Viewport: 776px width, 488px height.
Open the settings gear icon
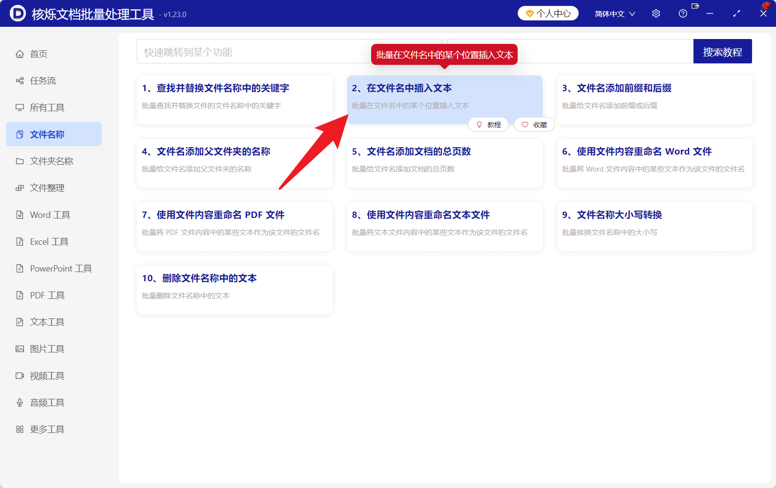tap(656, 14)
